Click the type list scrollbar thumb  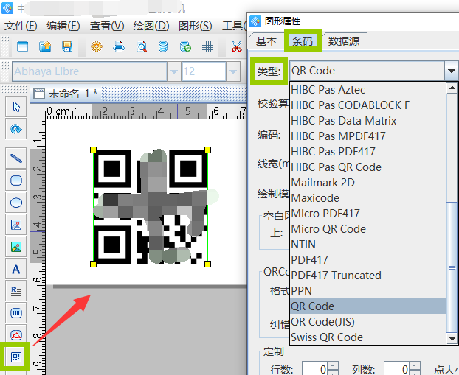tap(452, 267)
